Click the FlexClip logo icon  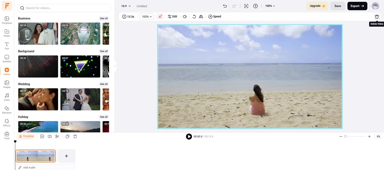[6, 6]
